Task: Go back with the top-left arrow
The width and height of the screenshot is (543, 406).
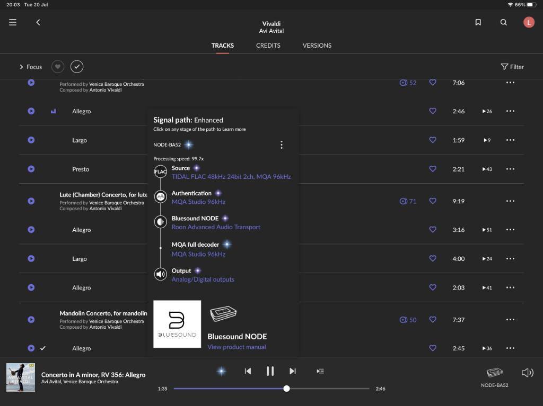Action: 38,22
